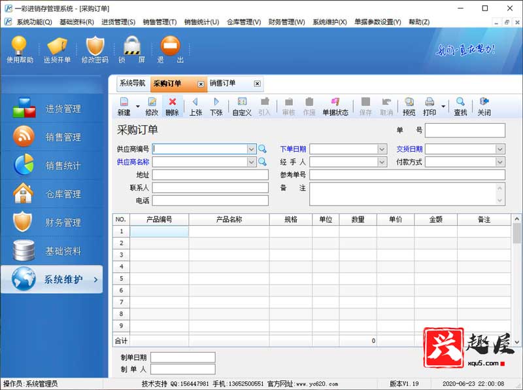Click the 作废 void toolbar button

coord(309,107)
